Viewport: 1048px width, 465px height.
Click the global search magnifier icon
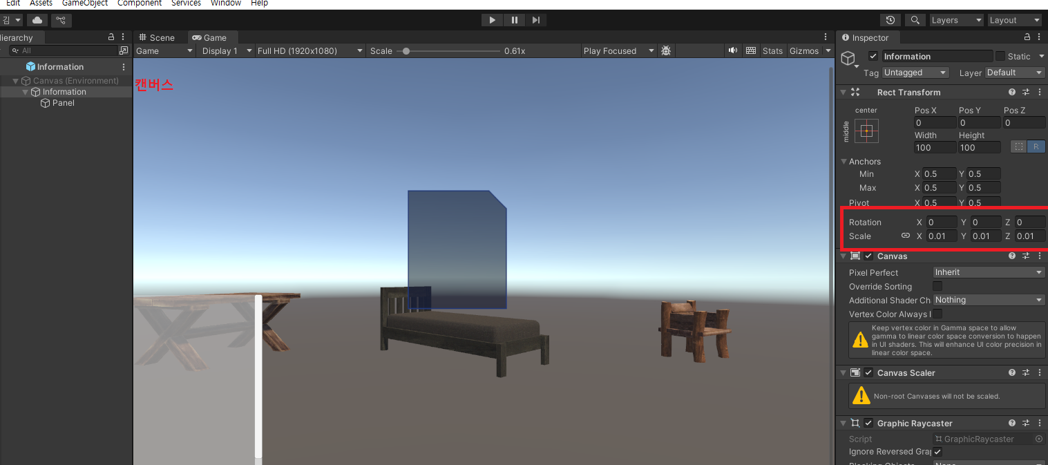915,20
